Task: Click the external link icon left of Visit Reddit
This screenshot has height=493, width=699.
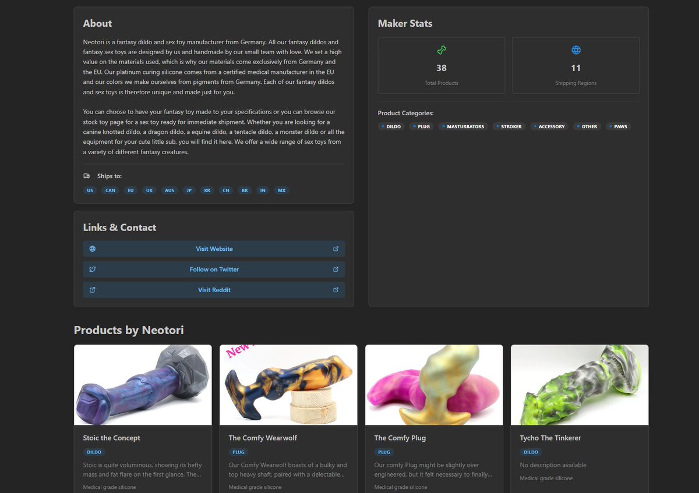Action: tap(92, 289)
